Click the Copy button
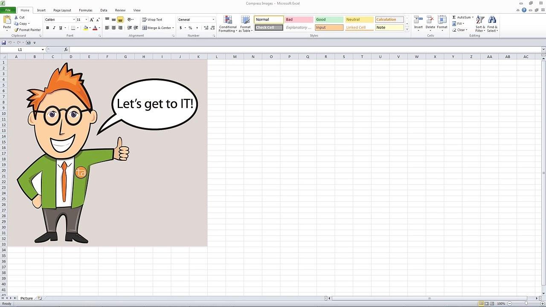This screenshot has height=307, width=546. tap(22, 23)
